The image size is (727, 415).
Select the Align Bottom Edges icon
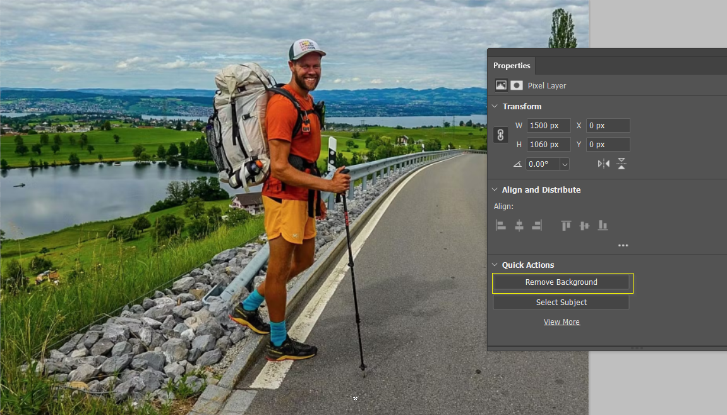pyautogui.click(x=603, y=226)
